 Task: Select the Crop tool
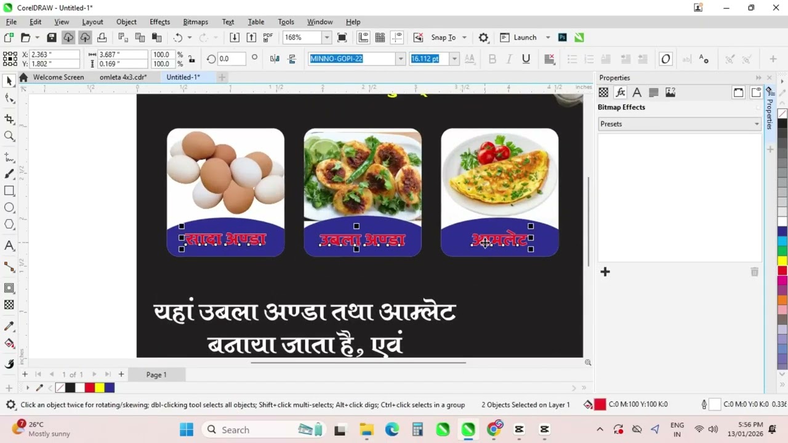(x=9, y=118)
